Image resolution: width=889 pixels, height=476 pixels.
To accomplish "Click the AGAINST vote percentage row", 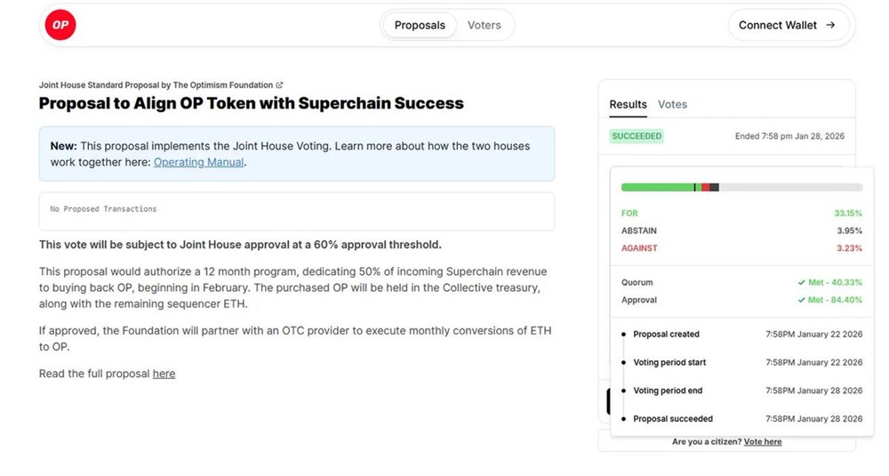I will 741,248.
